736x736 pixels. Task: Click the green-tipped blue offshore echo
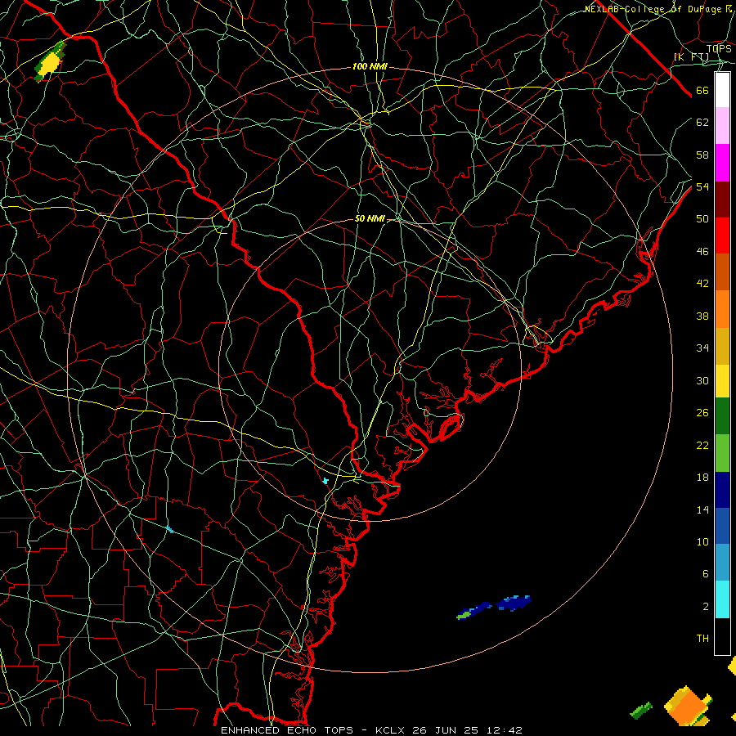(473, 611)
